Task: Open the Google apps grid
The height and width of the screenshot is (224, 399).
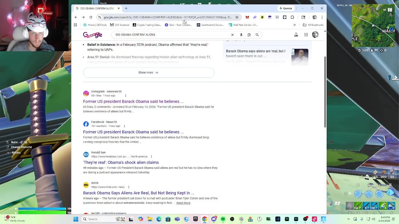Action: coord(306,35)
